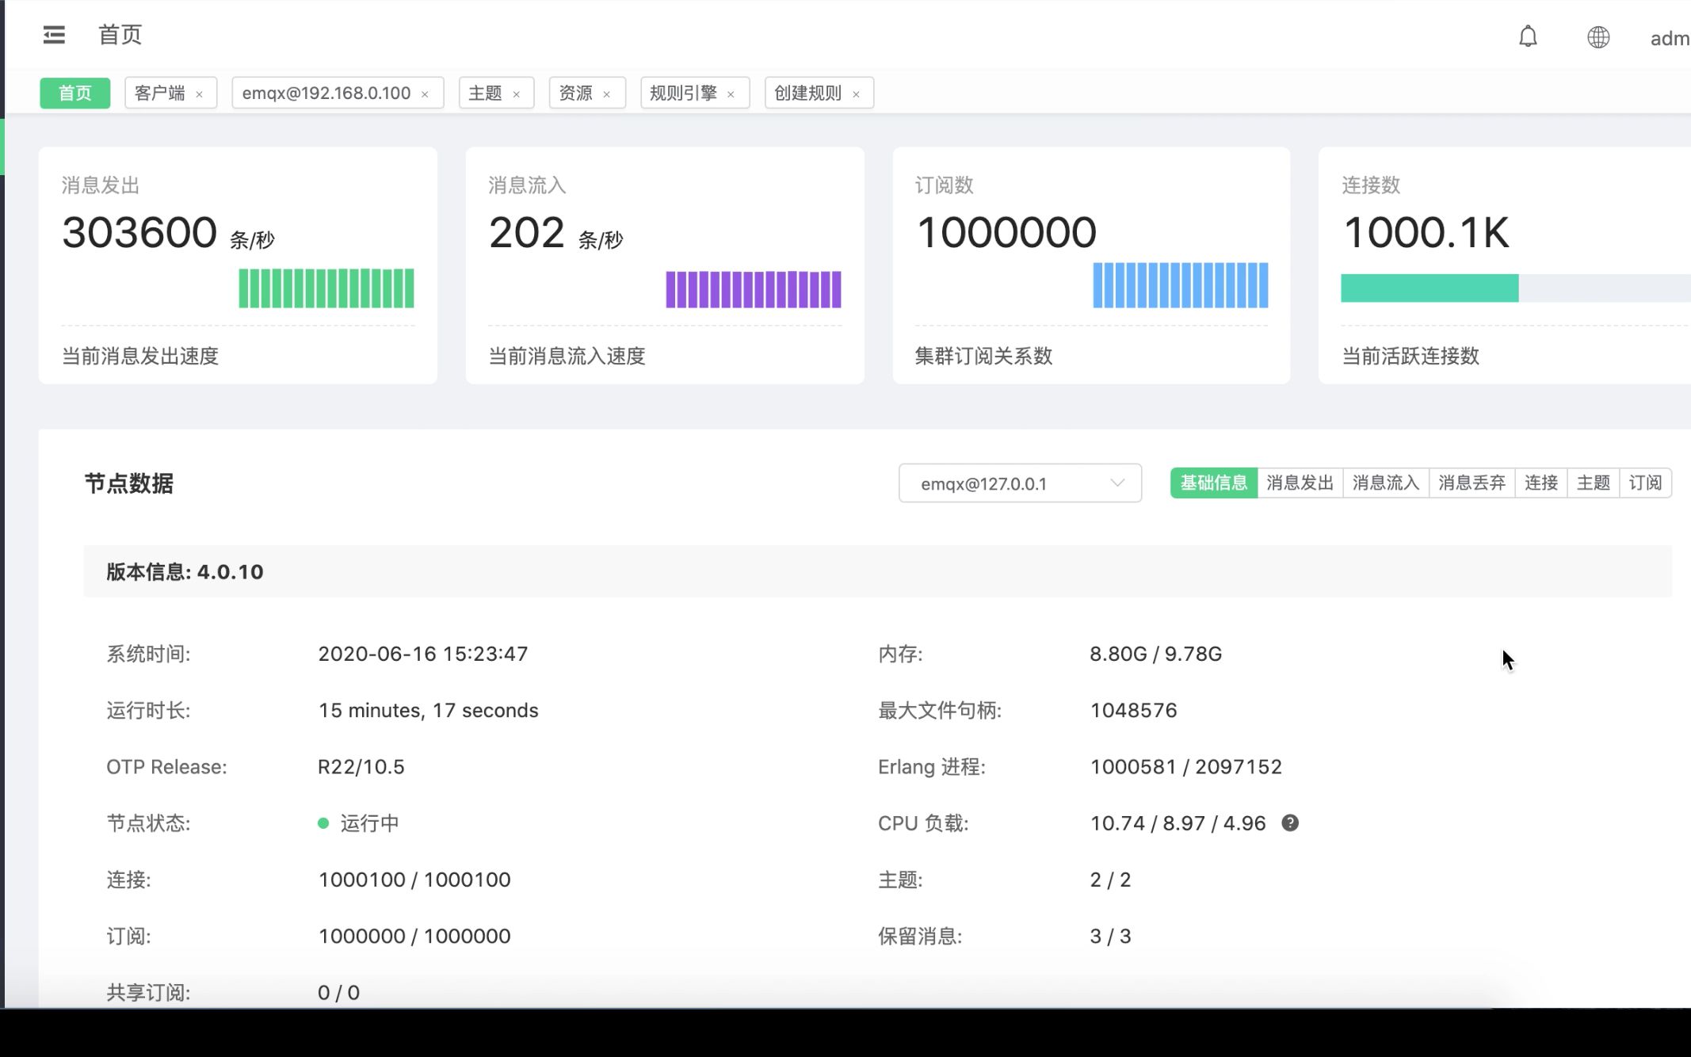1691x1057 pixels.
Task: Click connections value 1000100 / 1000100
Action: (x=414, y=880)
